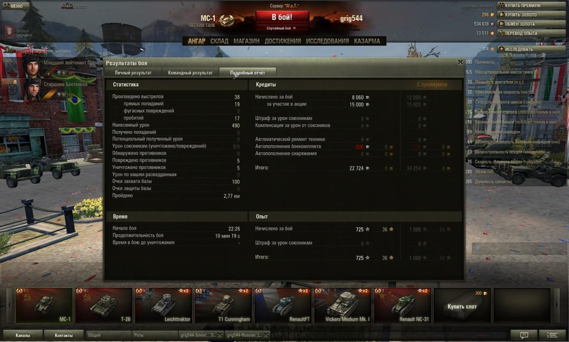The image size is (569, 342).
Task: Click the free experience star next to 36
Action: pos(391,229)
